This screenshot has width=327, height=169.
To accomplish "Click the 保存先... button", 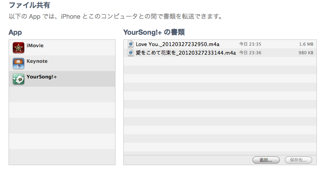I will 299,160.
